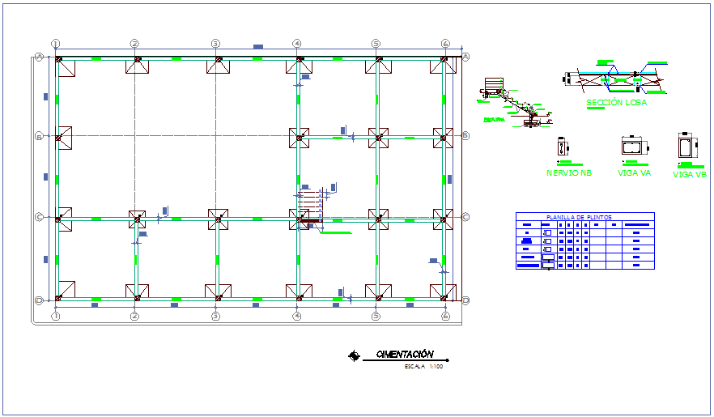Click the VIGA VB label text
Screen dimensions: 714x417
[689, 175]
